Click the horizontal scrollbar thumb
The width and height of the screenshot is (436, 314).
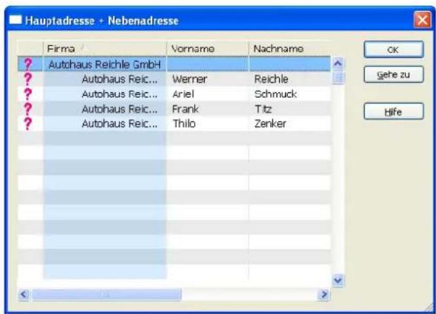tap(106, 294)
